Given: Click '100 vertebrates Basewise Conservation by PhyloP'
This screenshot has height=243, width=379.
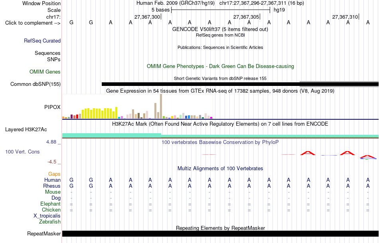Looking at the screenshot, I should tap(220, 142).
